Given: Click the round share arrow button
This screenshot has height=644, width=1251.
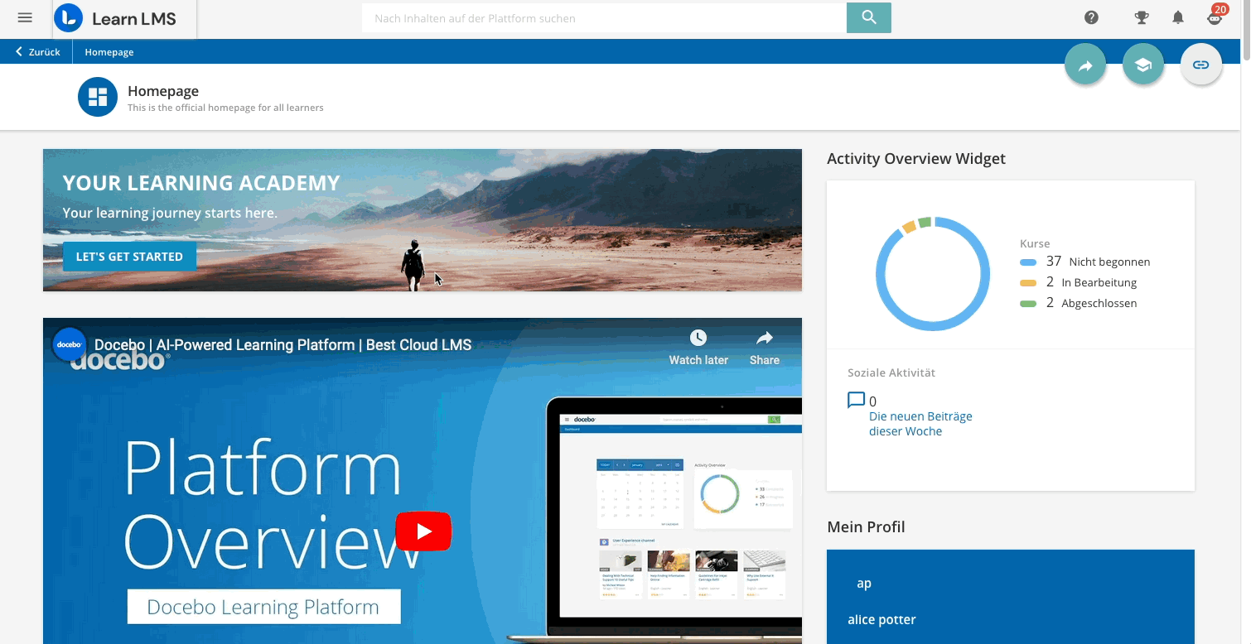Looking at the screenshot, I should [1085, 65].
